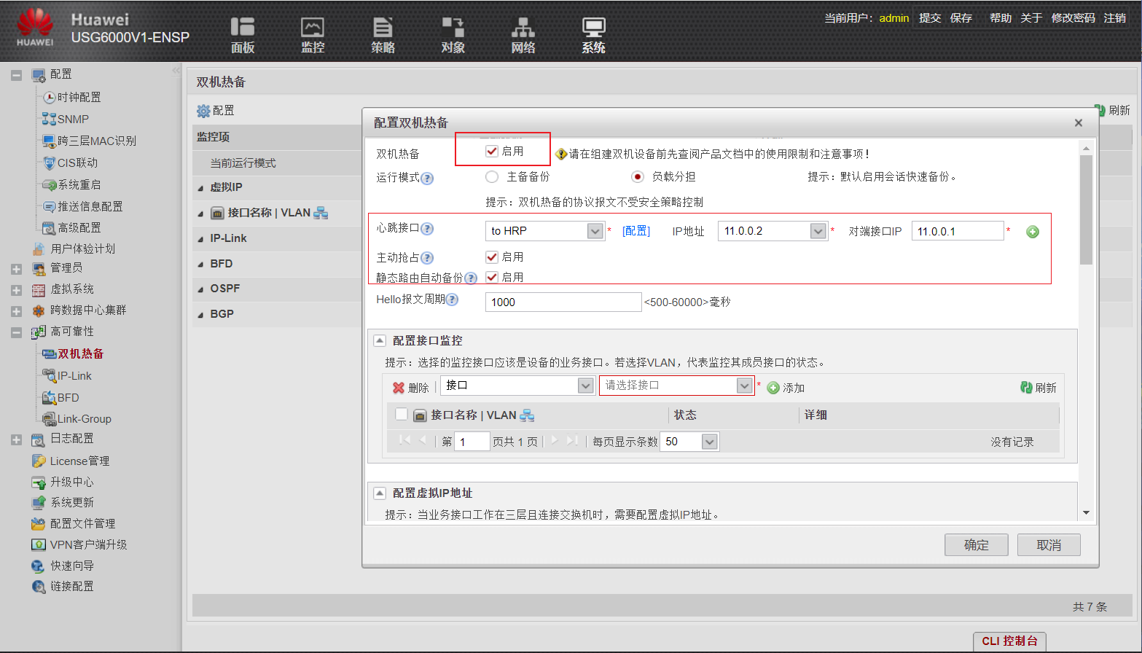
Task: Untick 双机热备 启用 checkbox
Action: pyautogui.click(x=492, y=151)
